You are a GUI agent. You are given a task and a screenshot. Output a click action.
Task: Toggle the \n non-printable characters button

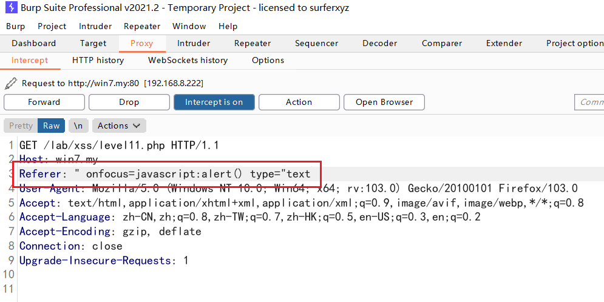(x=78, y=126)
